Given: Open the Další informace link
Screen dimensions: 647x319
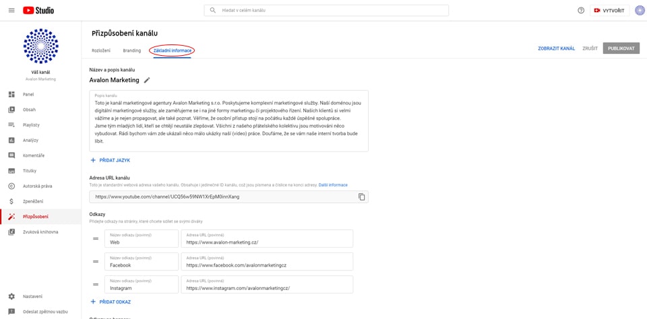Looking at the screenshot, I should pos(333,185).
